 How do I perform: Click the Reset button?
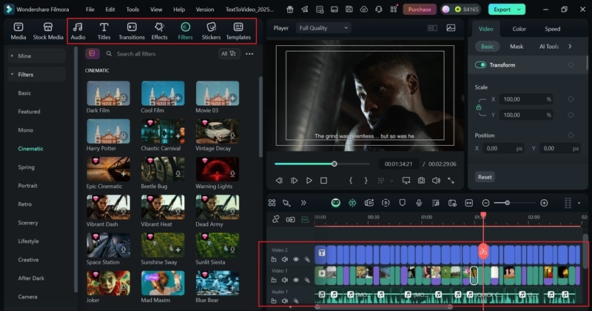(485, 177)
